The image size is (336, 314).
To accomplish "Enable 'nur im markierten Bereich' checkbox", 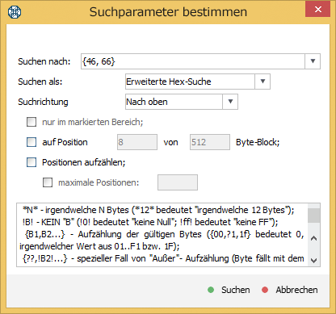I will [x=31, y=122].
